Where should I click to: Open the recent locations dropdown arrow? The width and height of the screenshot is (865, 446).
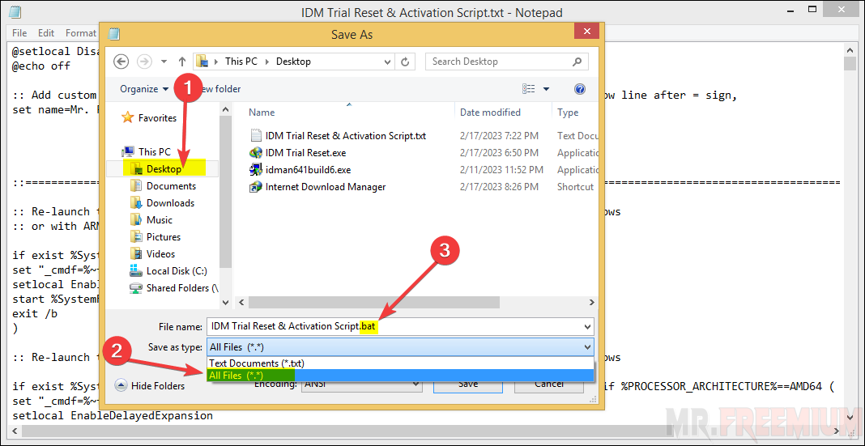pos(164,62)
